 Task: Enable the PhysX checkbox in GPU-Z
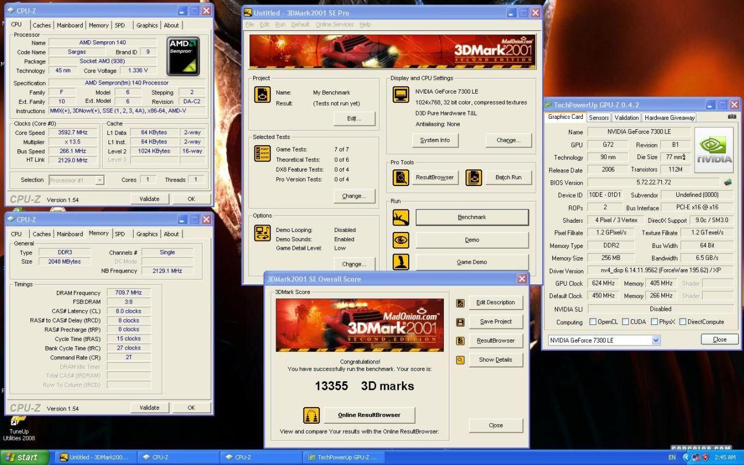click(654, 322)
